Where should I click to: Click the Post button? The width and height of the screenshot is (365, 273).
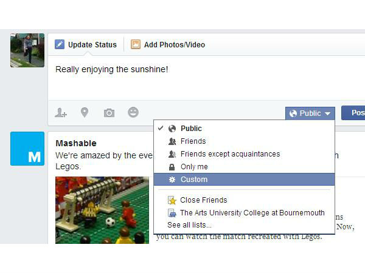pos(353,113)
